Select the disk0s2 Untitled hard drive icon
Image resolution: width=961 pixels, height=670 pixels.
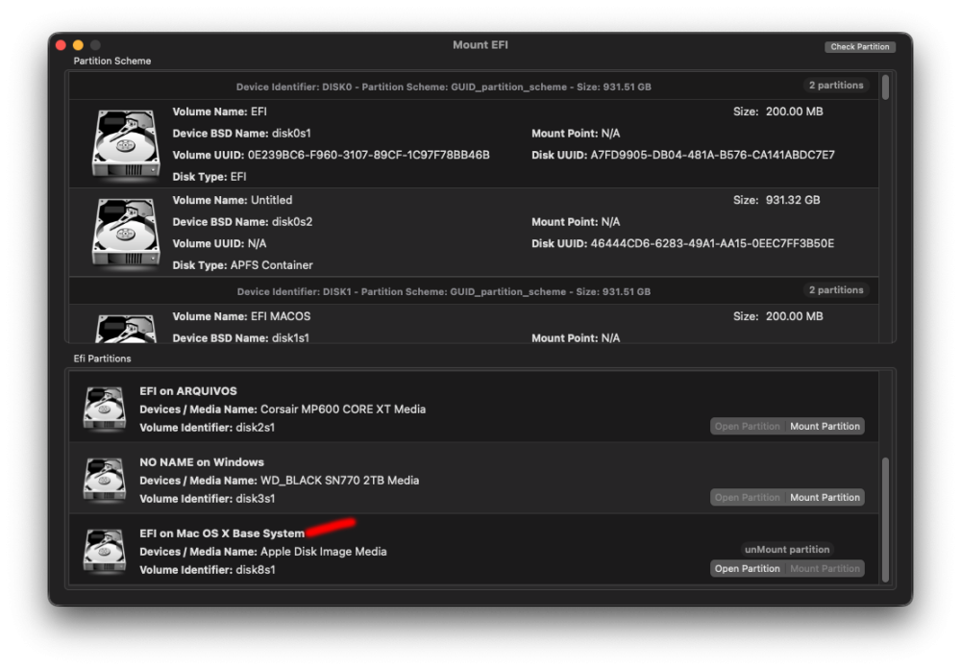pos(126,234)
